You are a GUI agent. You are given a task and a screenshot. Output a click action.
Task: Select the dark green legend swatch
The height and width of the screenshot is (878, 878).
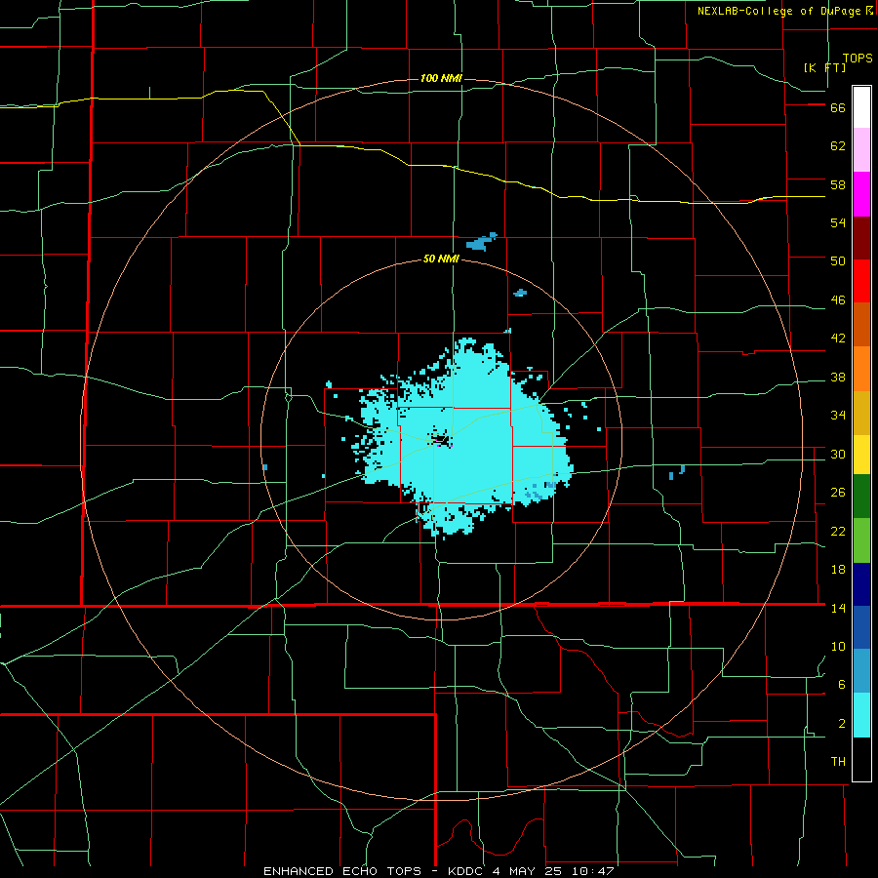(x=861, y=497)
